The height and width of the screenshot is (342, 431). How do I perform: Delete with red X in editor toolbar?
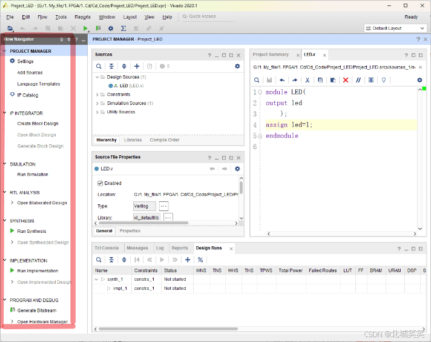346,80
